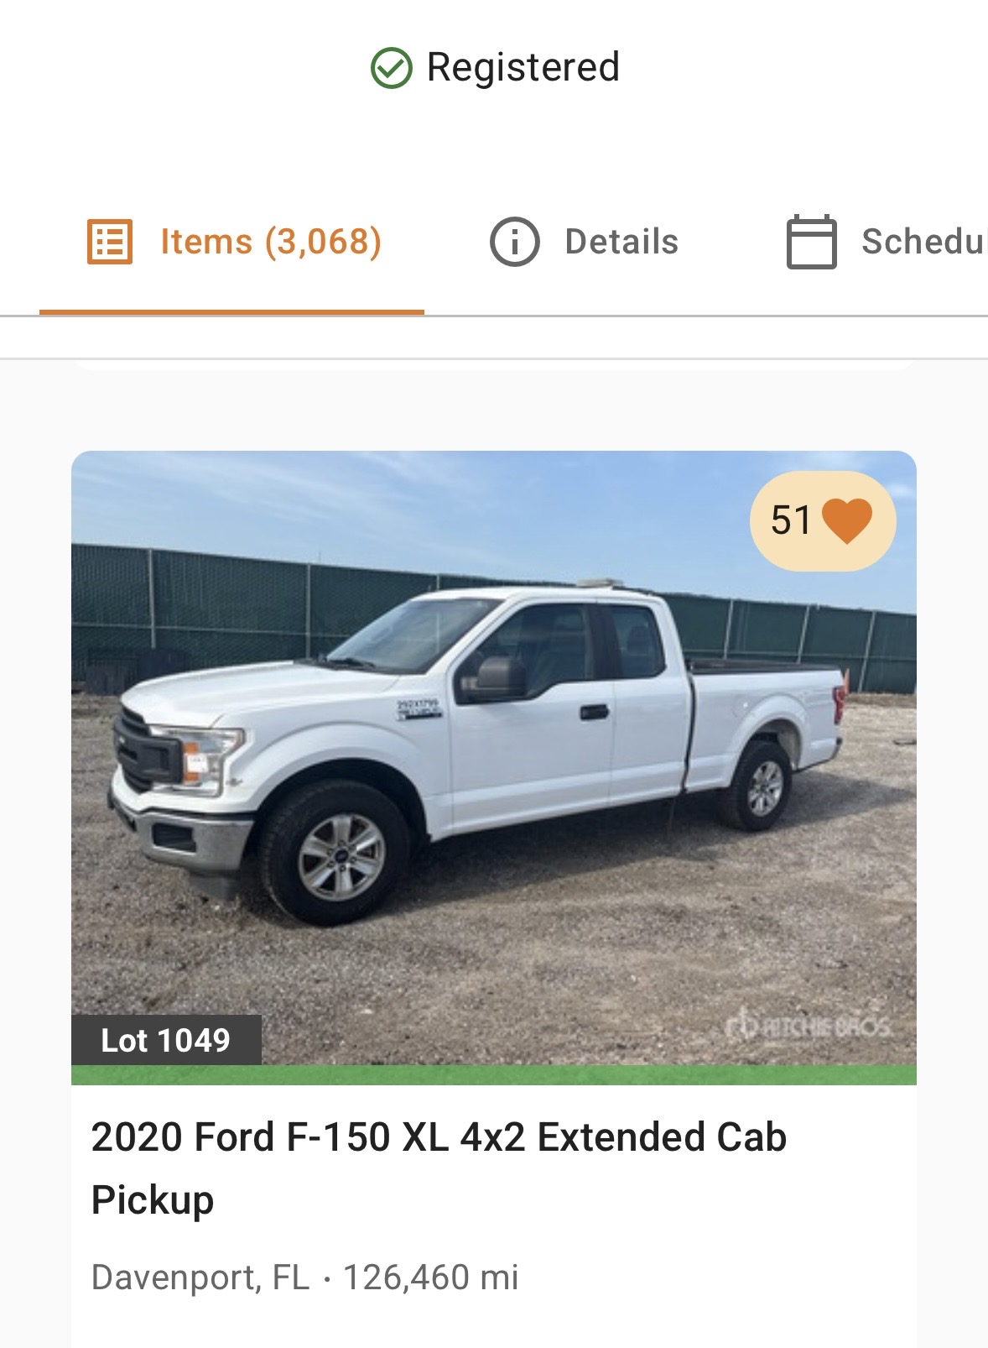Click the green Registered checkmark icon
988x1348 pixels.
tap(392, 68)
